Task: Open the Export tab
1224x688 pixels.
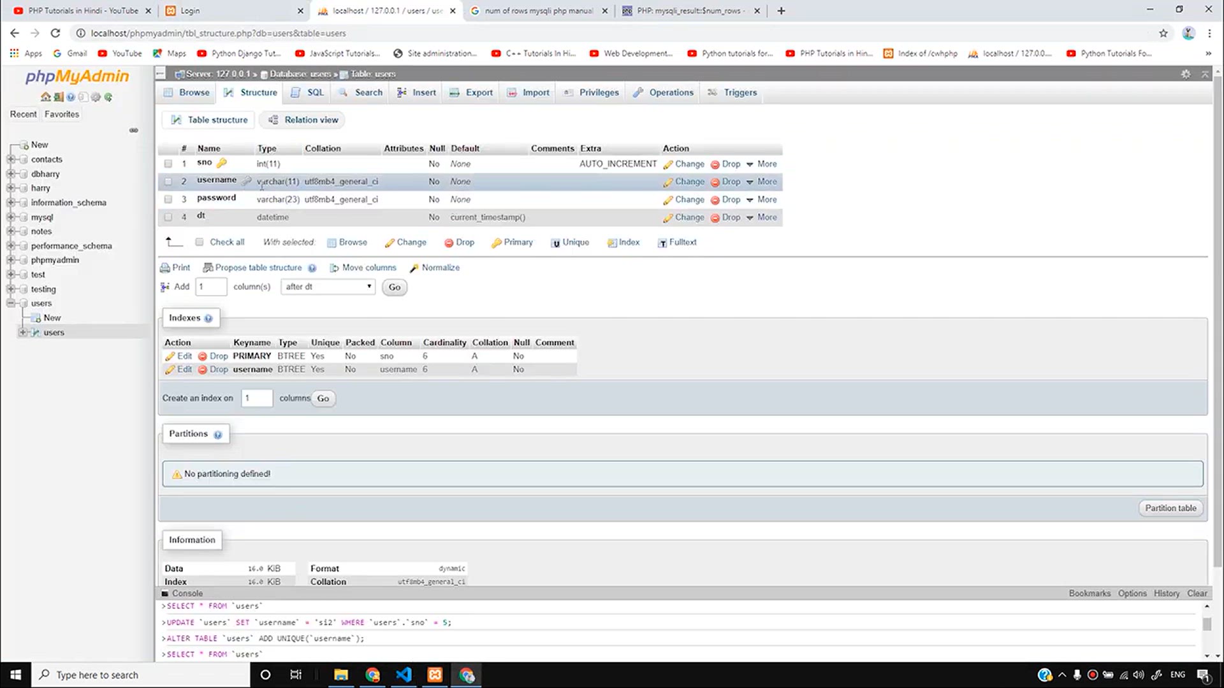Action: tap(471, 92)
